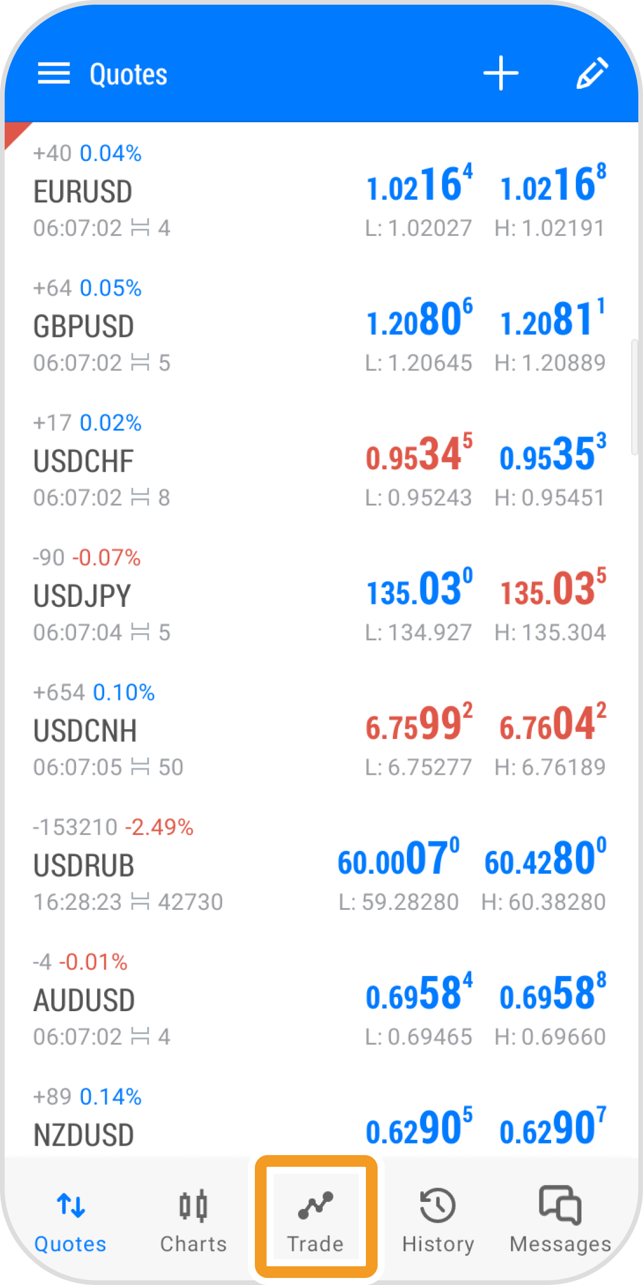The image size is (643, 1285).
Task: Tap the Quotes header title
Action: pyautogui.click(x=129, y=74)
